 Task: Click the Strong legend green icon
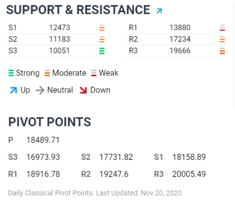pos(11,73)
